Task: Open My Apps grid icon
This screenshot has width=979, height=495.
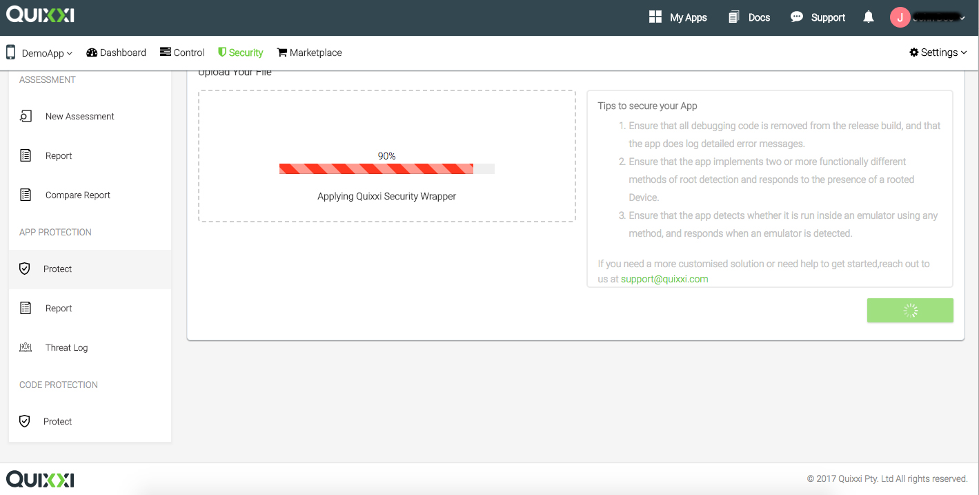Action: pos(655,17)
